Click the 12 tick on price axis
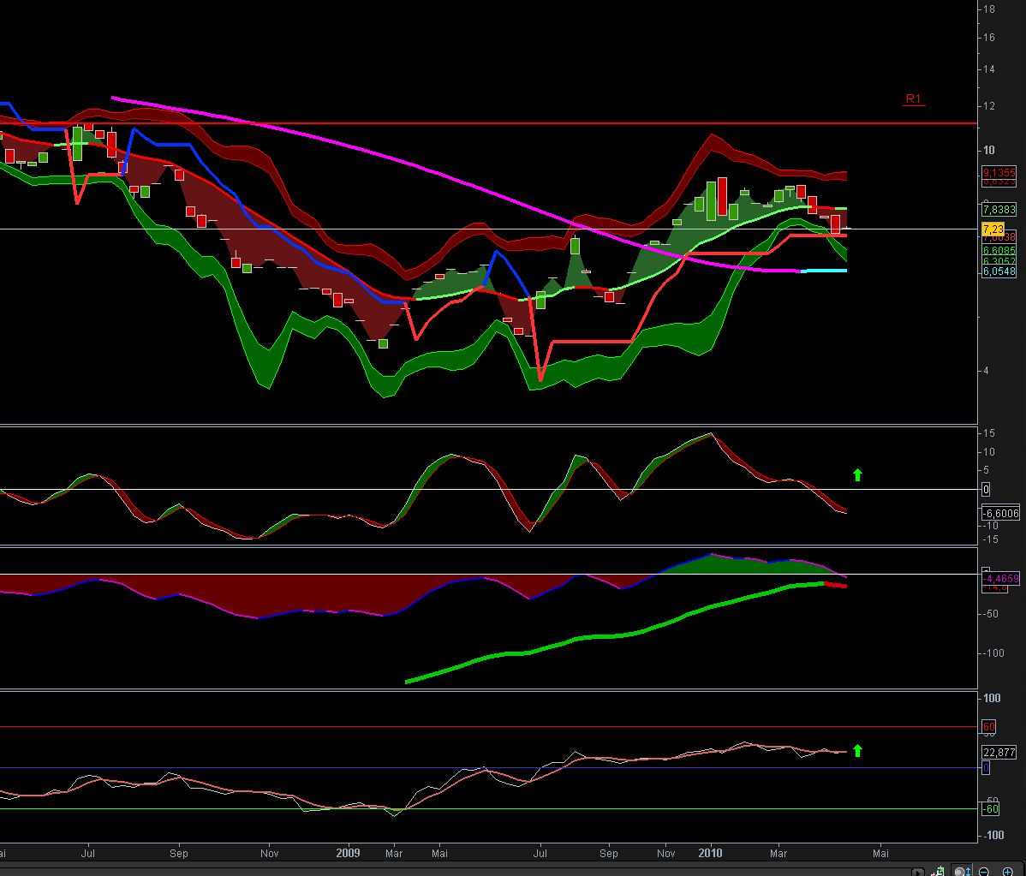 [988, 106]
